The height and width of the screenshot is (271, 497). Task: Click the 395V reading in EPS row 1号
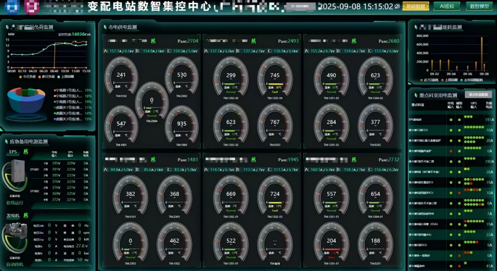[x=56, y=163]
